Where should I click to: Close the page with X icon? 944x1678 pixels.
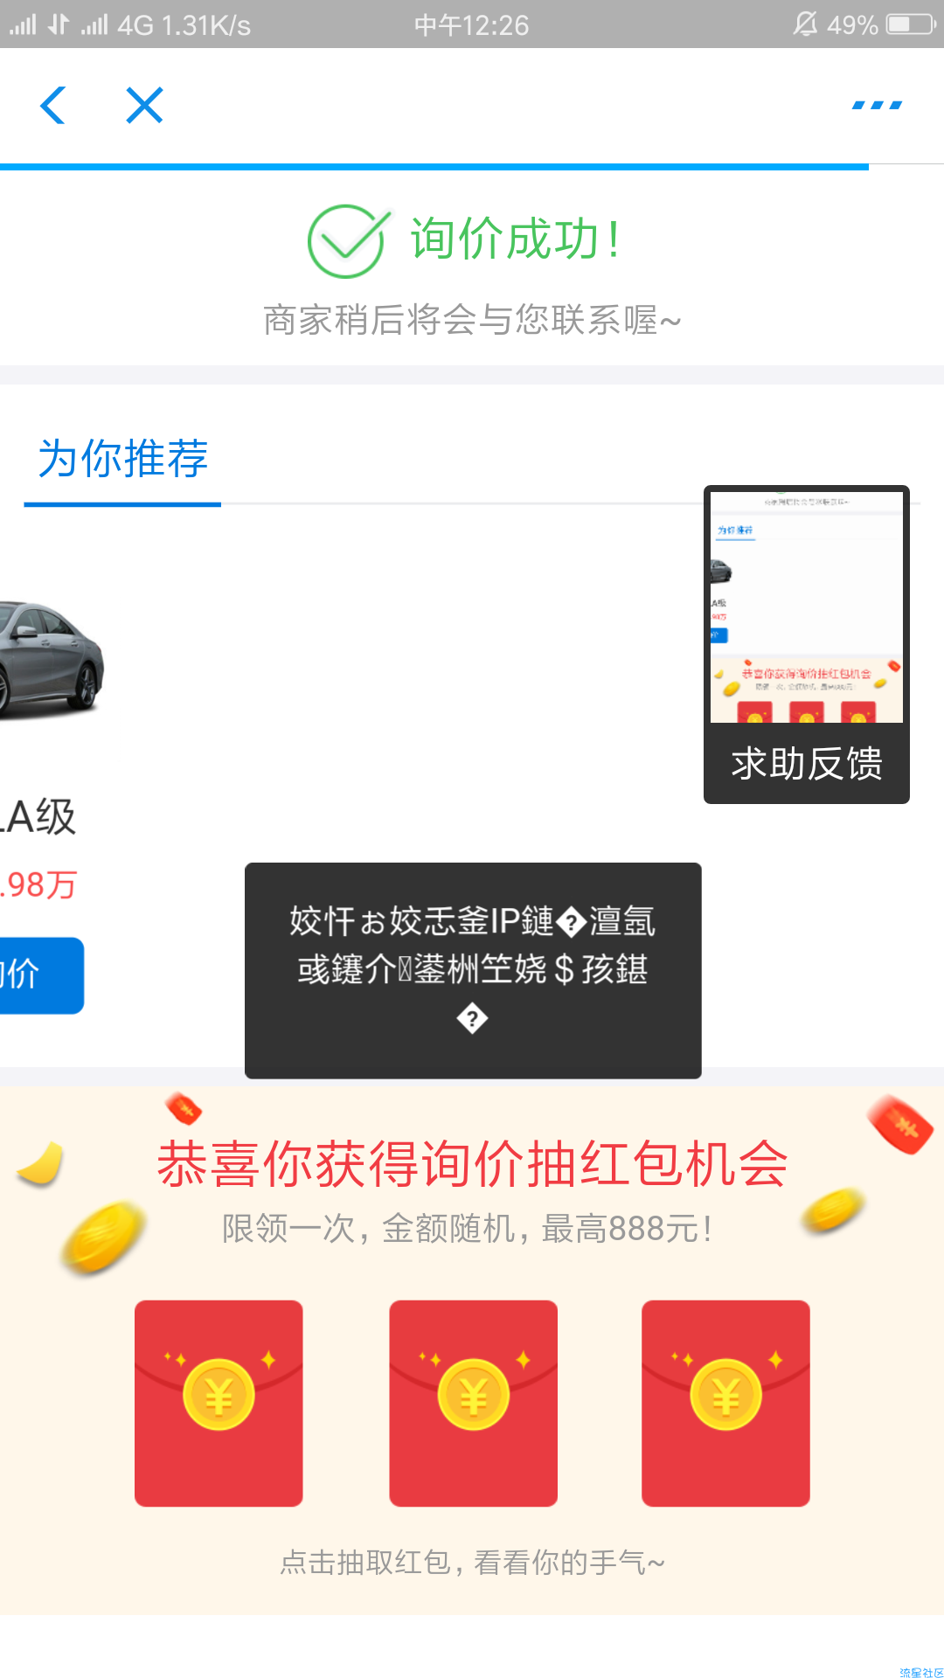[x=144, y=106]
